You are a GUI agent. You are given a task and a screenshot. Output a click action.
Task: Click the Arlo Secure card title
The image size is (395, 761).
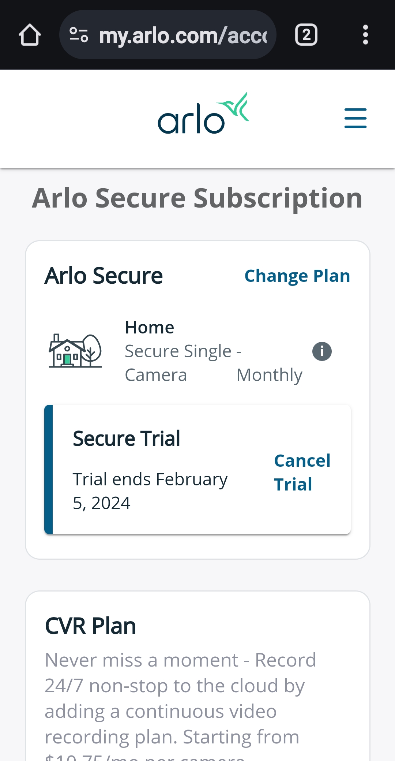click(x=104, y=276)
